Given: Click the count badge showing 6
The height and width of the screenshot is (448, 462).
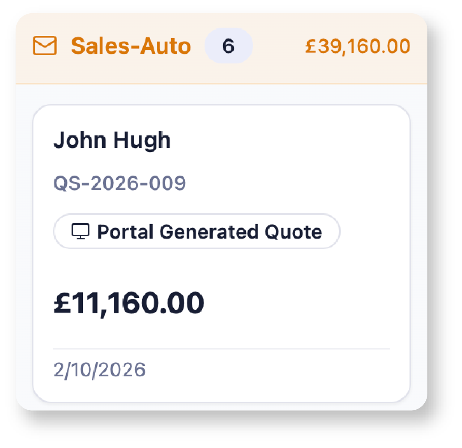Looking at the screenshot, I should [x=228, y=46].
